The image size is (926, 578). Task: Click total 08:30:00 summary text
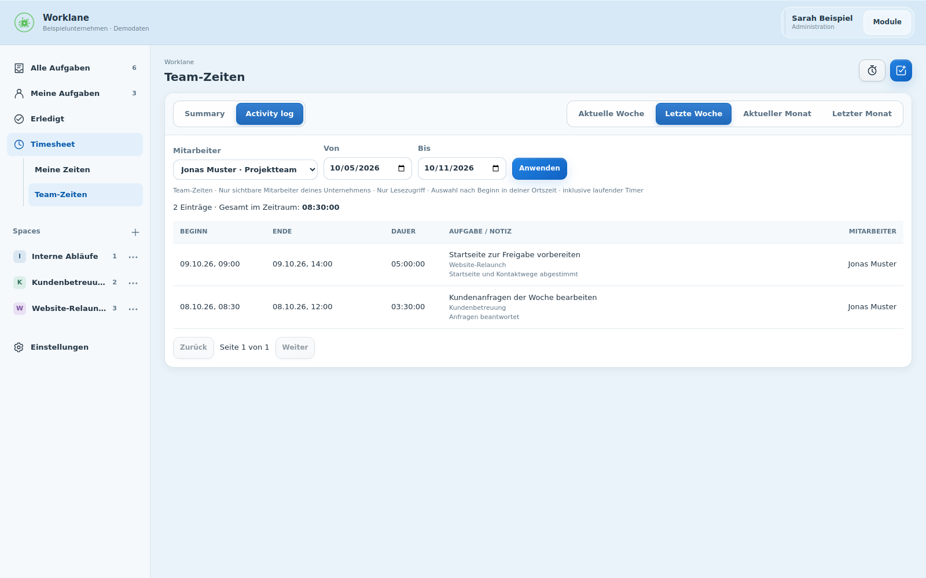[321, 208]
